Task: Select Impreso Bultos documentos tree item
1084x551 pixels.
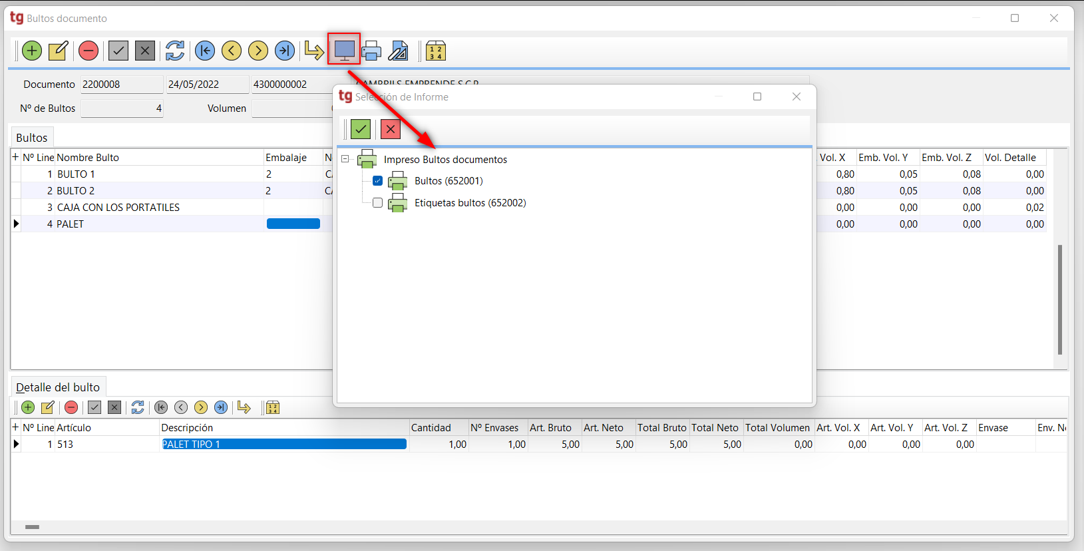Action: [445, 160]
